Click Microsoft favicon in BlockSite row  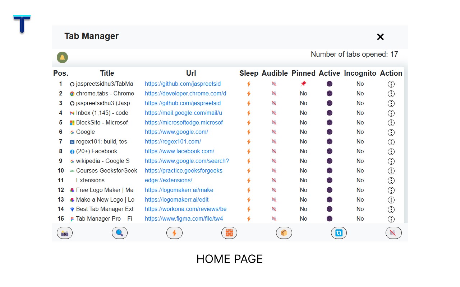pyautogui.click(x=72, y=123)
